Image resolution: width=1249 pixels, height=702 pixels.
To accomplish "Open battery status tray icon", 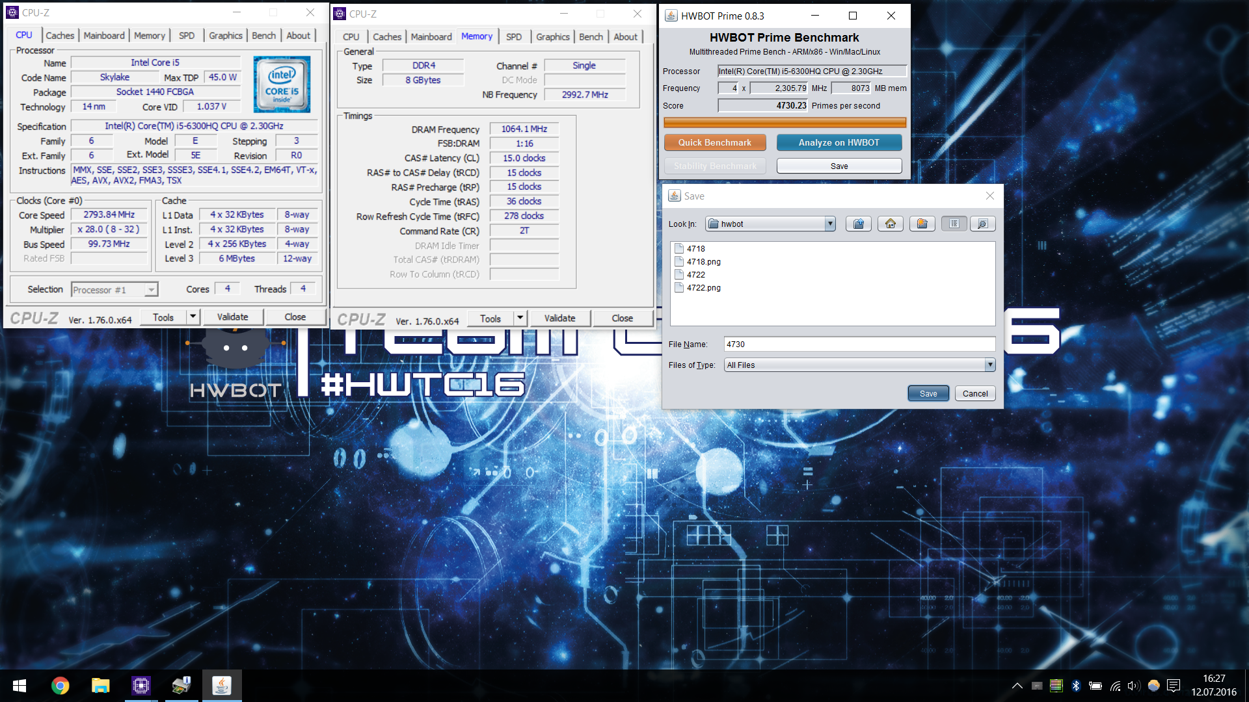I will (x=1095, y=686).
